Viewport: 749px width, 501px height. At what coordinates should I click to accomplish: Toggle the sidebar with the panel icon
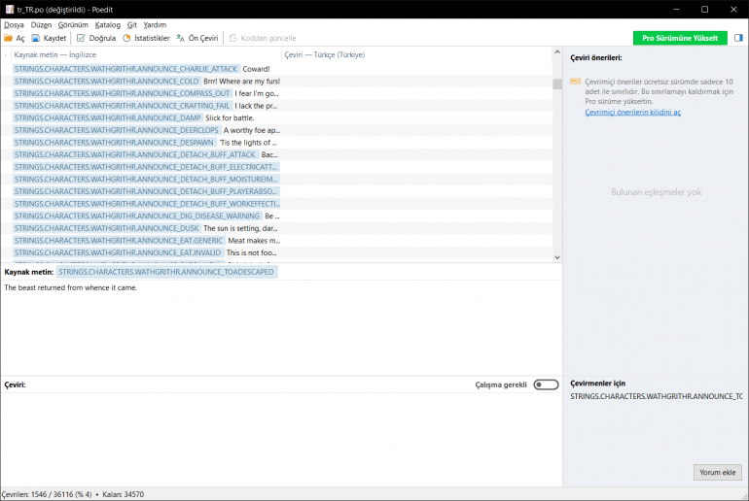tap(738, 38)
